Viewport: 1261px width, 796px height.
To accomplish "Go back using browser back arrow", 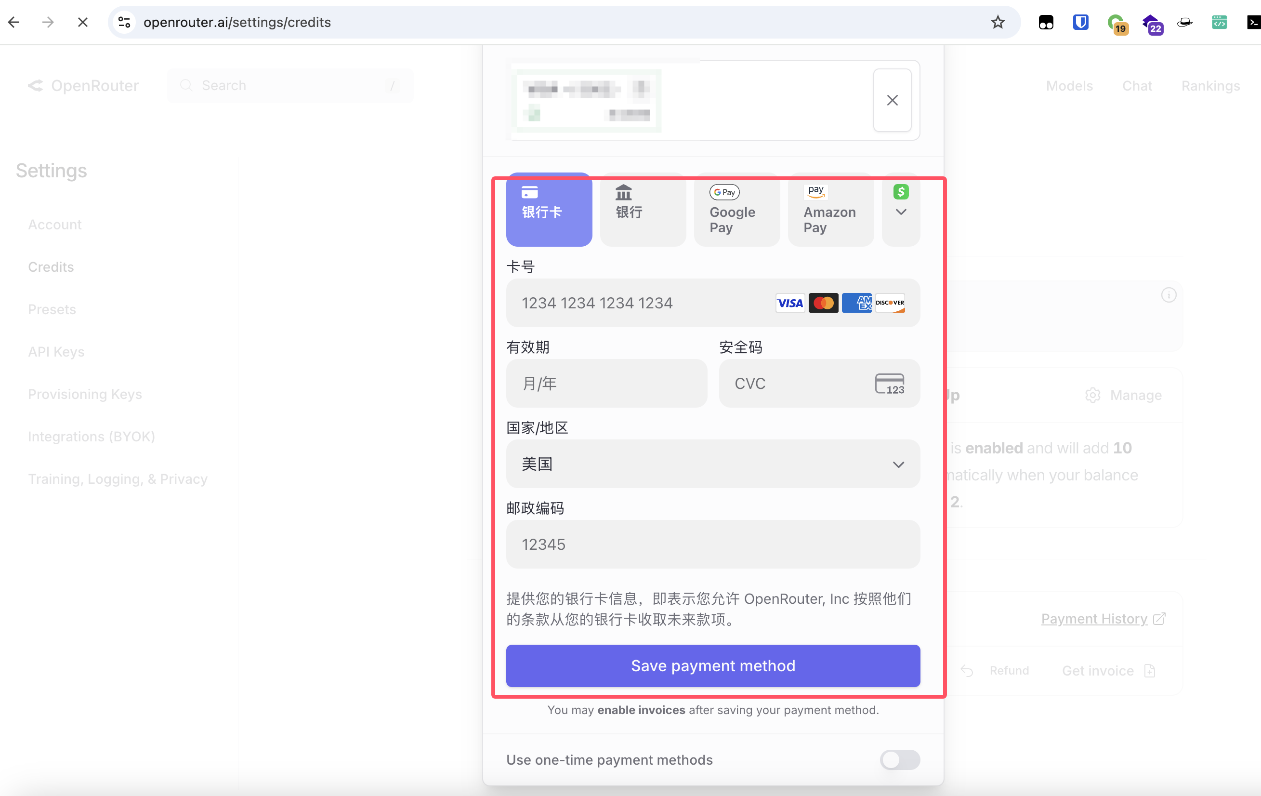I will pyautogui.click(x=14, y=22).
